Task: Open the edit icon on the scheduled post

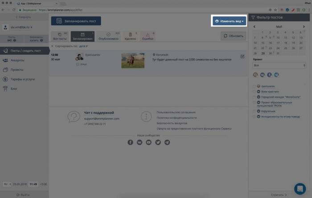Action: [242, 56]
